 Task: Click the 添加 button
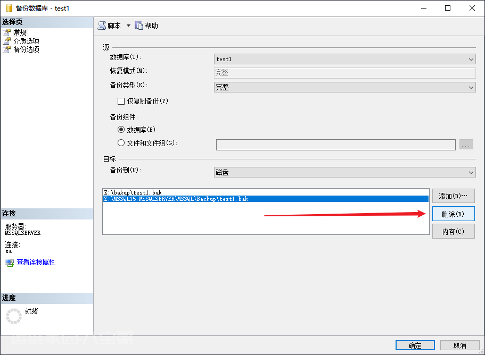[x=453, y=196]
